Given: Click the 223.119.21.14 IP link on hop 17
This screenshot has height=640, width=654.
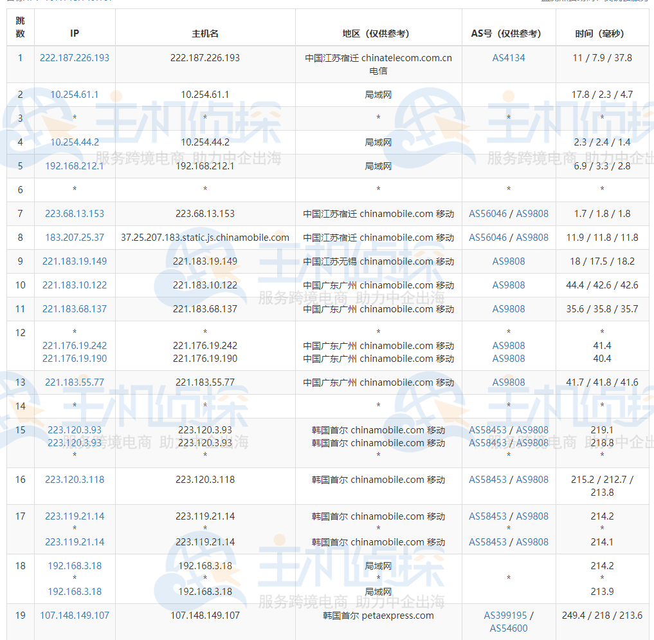Looking at the screenshot, I should click(x=74, y=516).
